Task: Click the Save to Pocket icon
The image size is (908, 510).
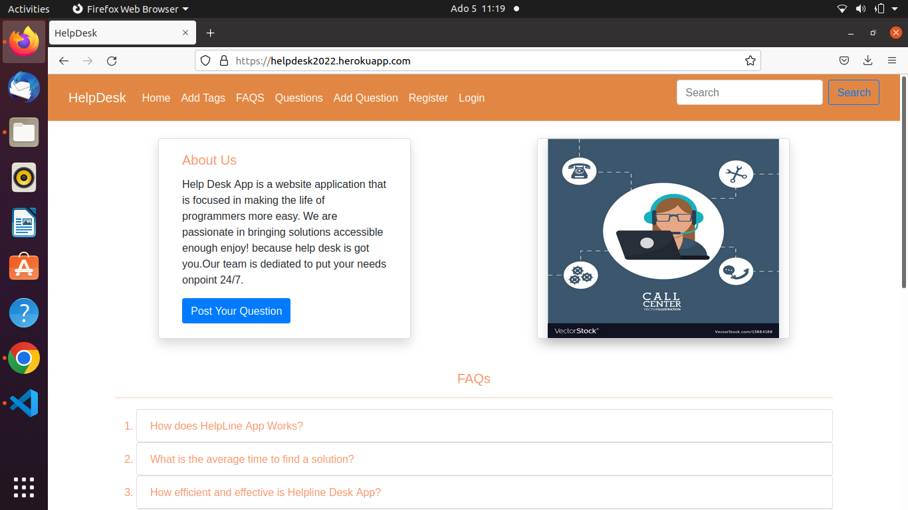Action: [844, 61]
